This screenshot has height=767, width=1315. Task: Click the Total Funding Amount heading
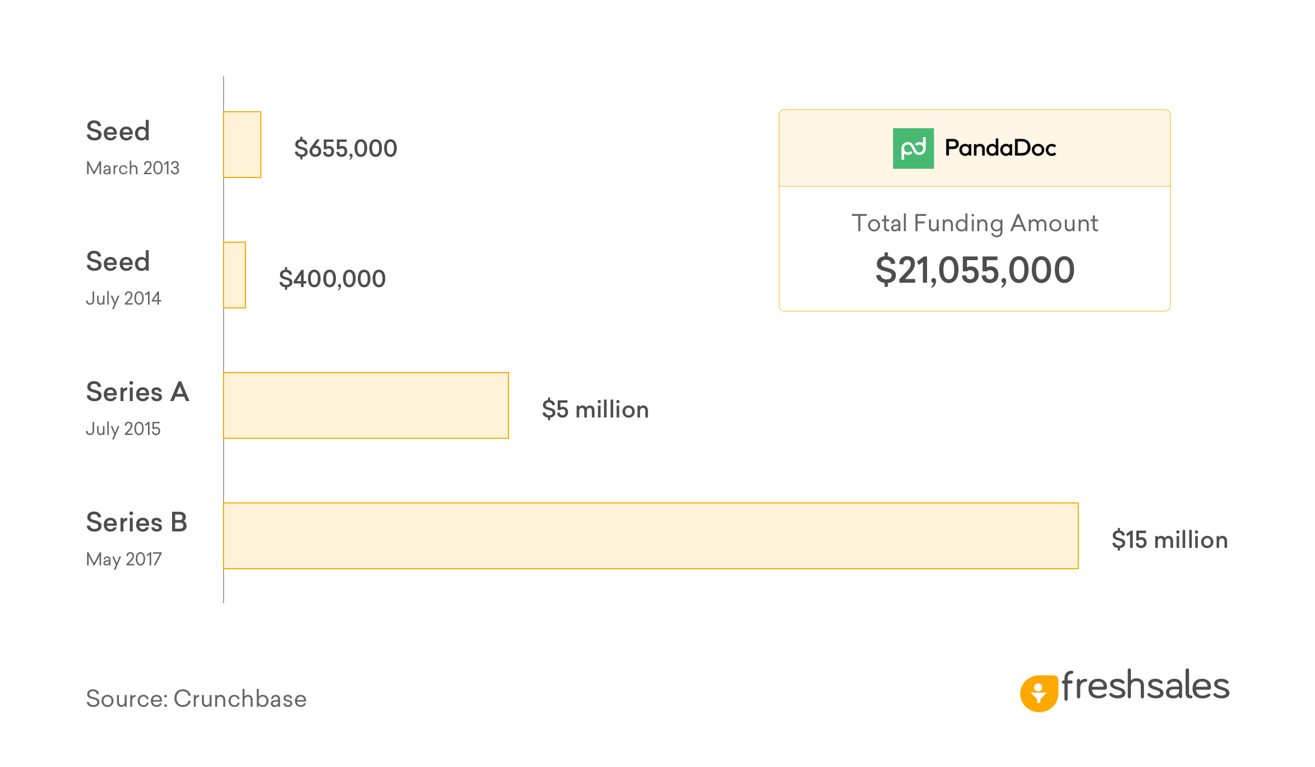(x=974, y=224)
